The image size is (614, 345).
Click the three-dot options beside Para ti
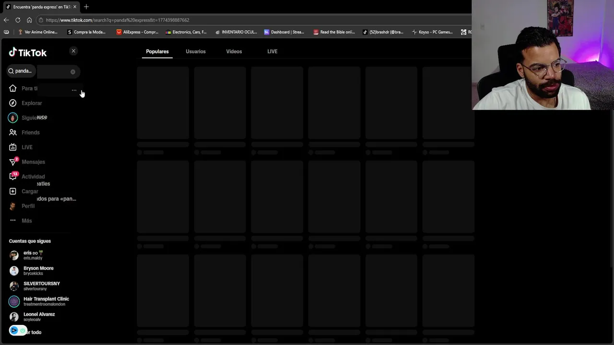(x=74, y=90)
